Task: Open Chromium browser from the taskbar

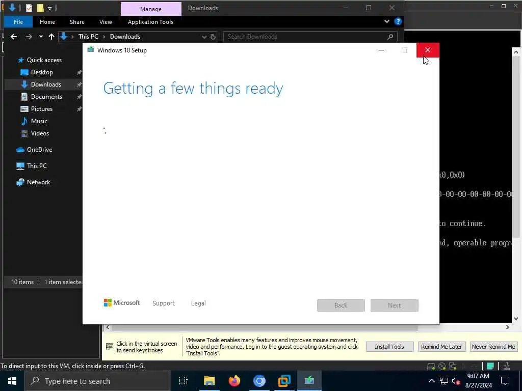Action: (x=259, y=381)
